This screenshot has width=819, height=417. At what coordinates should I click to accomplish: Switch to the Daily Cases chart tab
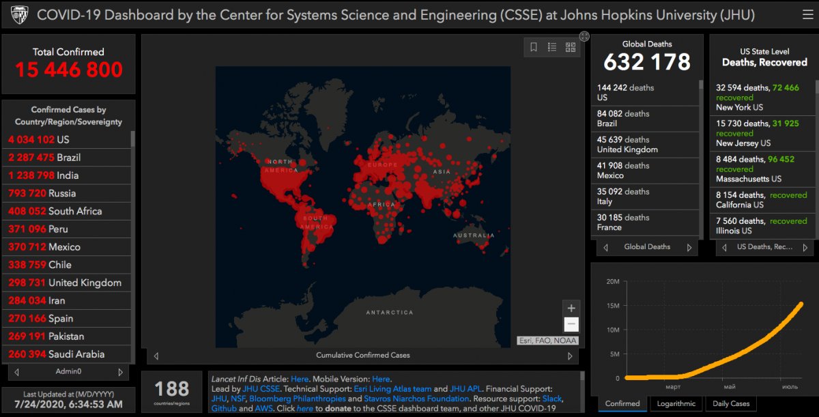731,404
